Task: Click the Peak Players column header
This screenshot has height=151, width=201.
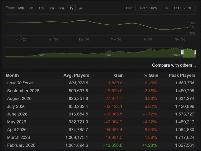Action: point(182,75)
